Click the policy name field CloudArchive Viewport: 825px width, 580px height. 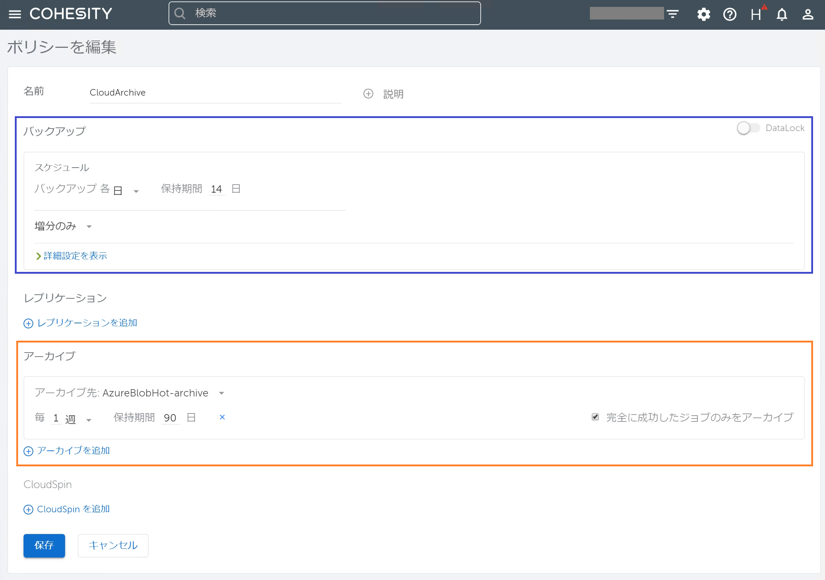(215, 93)
